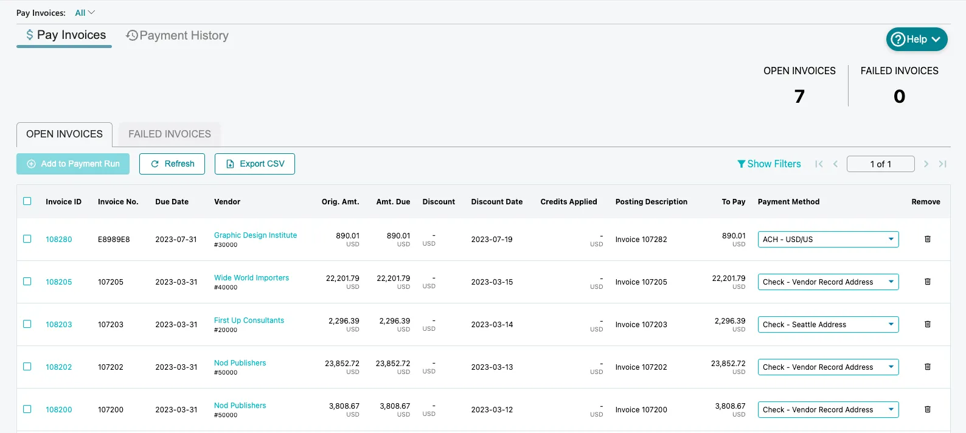This screenshot has width=966, height=433.
Task: Tick the checkbox for invoice 108203
Action: (27, 324)
